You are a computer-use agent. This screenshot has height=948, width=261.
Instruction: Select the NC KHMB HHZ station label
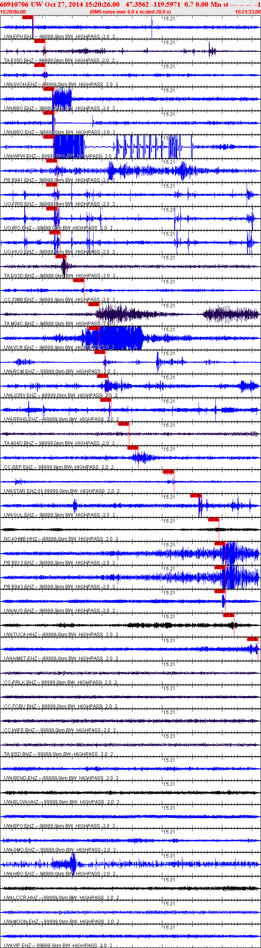point(21,539)
